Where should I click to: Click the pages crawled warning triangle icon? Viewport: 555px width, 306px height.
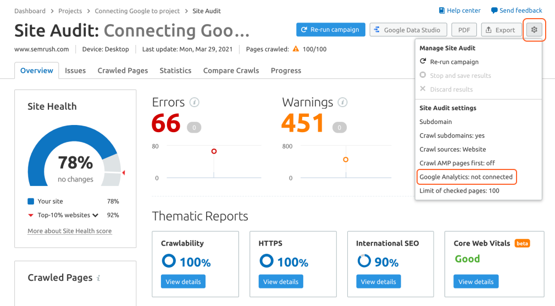(x=296, y=49)
